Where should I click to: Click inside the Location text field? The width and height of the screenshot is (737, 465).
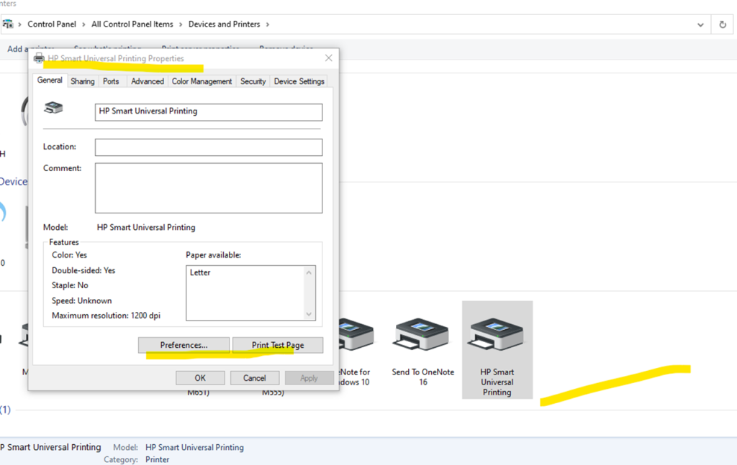[208, 147]
